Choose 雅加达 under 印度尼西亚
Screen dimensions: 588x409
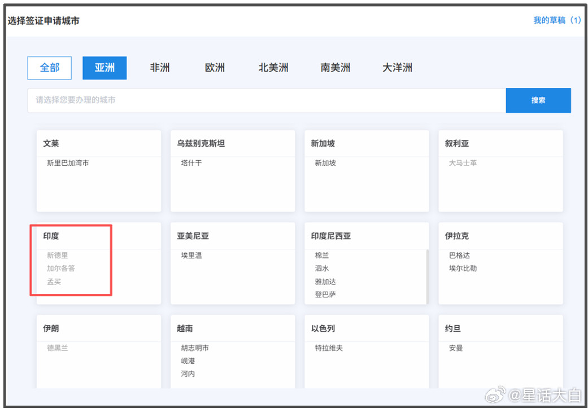coord(325,282)
